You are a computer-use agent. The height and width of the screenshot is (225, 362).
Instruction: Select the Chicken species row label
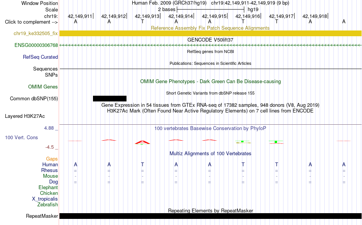coord(49,193)
